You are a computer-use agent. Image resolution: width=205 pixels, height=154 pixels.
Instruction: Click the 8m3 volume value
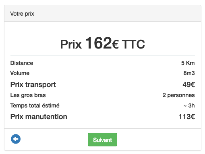pyautogui.click(x=189, y=73)
